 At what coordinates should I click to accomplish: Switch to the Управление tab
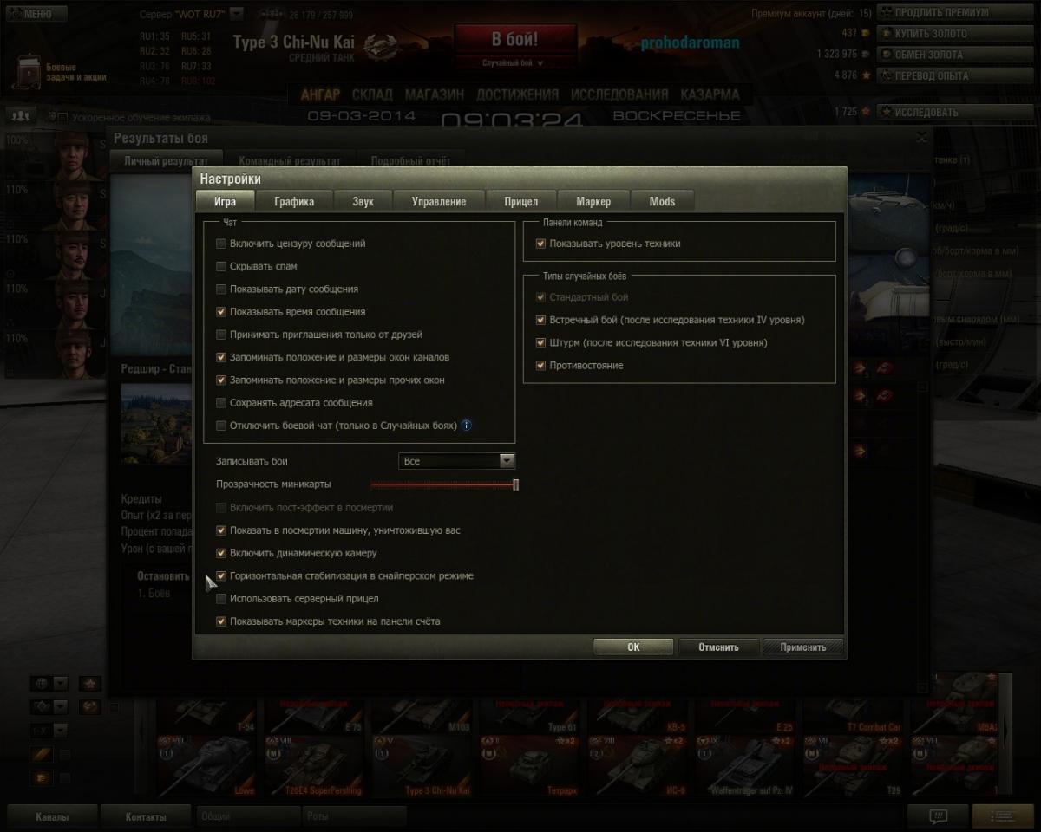point(439,201)
